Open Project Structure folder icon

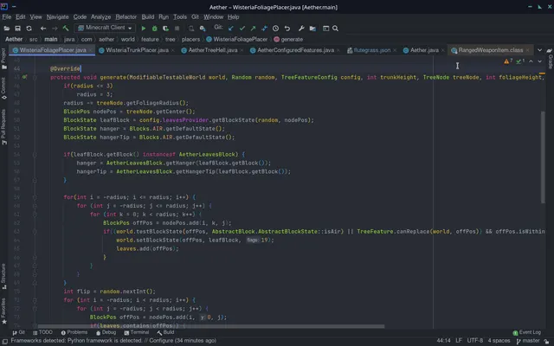tap(312, 29)
